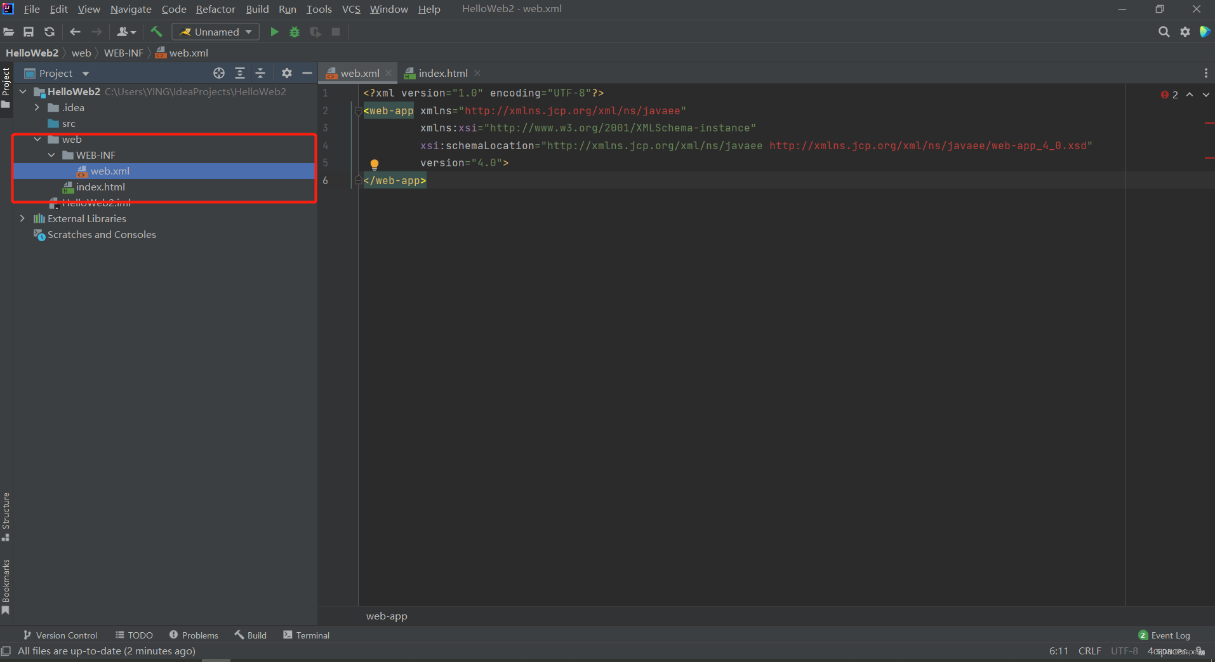This screenshot has height=662, width=1215.
Task: Go to next highlighted error arrow
Action: point(1206,95)
